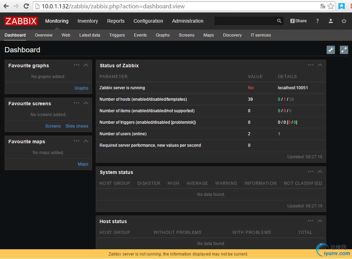The height and width of the screenshot is (259, 352).
Task: Open Status of Zabbix options dots
Action: (x=311, y=65)
